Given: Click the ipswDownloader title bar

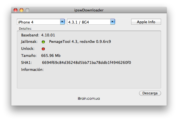Looking at the screenshot, I should point(89,10).
